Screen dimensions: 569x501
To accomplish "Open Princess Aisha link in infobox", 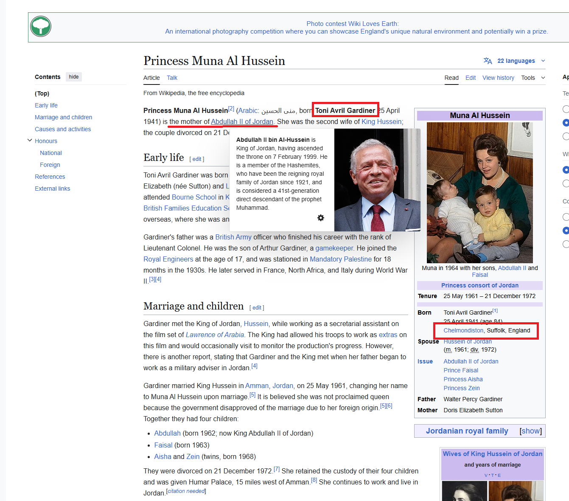I will click(x=463, y=379).
